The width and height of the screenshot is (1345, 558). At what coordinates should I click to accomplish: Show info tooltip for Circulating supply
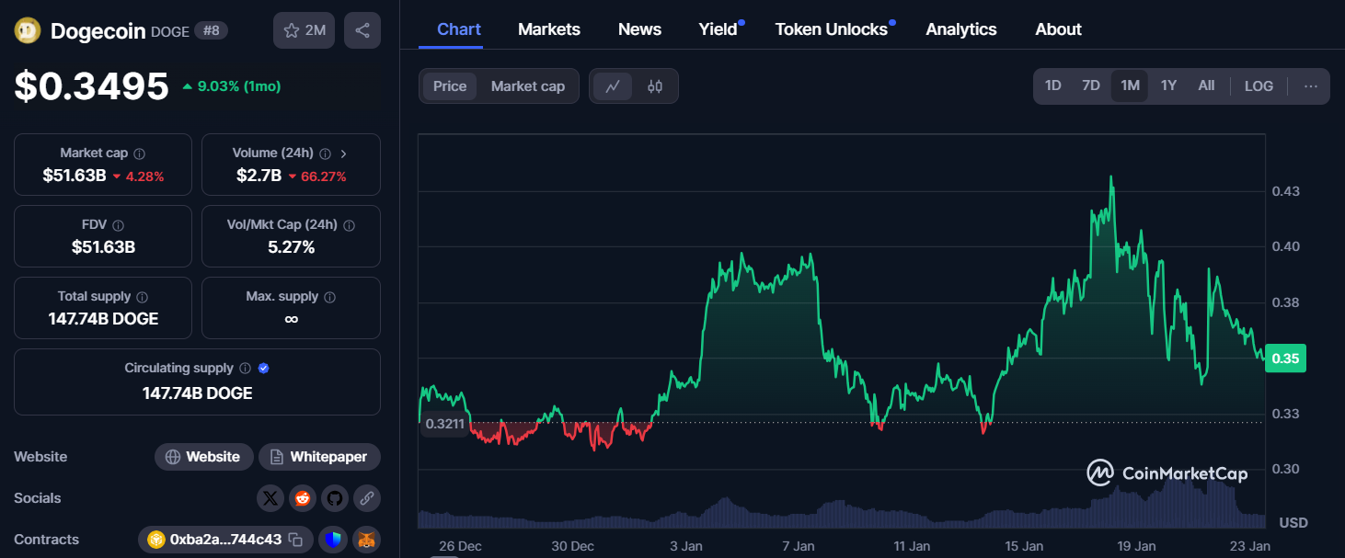245,369
